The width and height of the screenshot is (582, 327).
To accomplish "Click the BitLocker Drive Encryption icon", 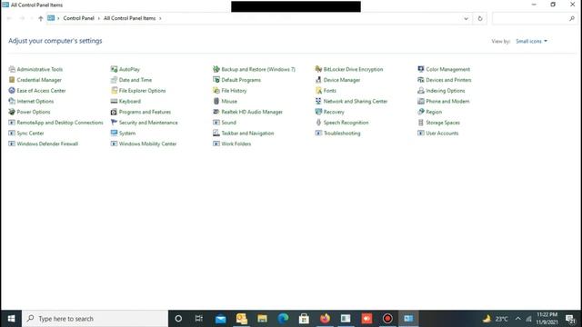I will [318, 69].
